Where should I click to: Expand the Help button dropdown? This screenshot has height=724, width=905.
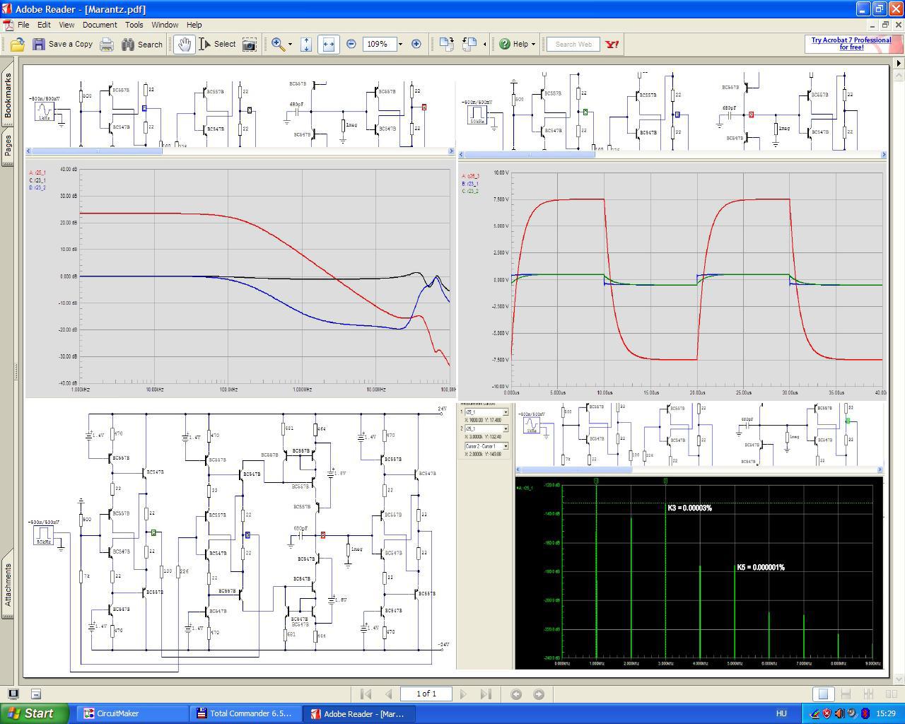tap(533, 45)
